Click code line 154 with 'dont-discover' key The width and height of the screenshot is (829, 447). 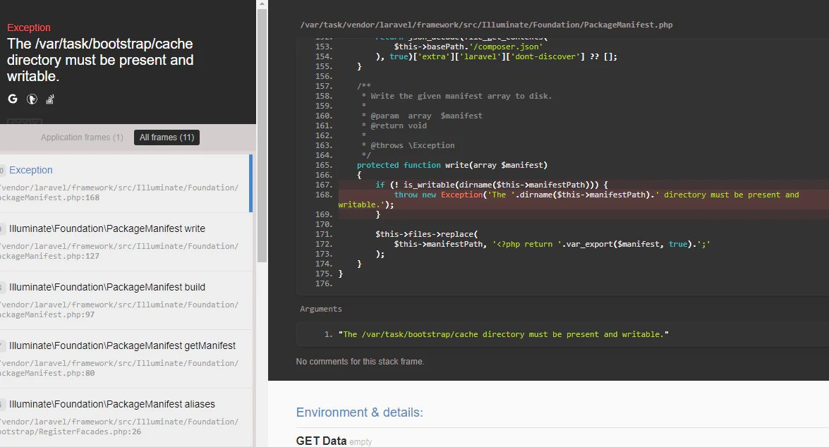(x=497, y=56)
